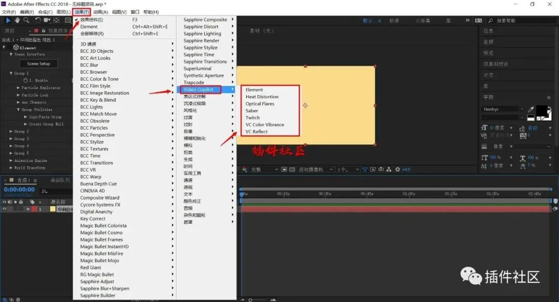
Task: Toggle layer 1 eye visibility
Action: coord(4,209)
